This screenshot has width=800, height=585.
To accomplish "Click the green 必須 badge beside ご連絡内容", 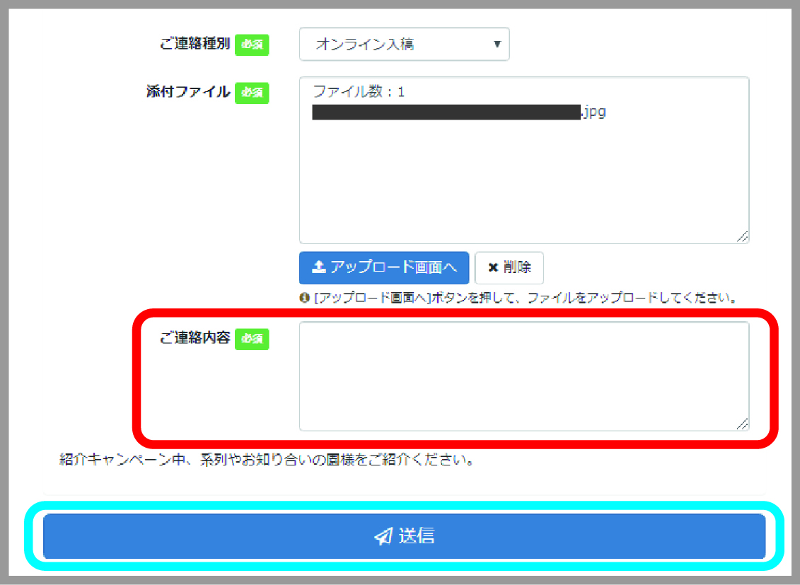I will [x=252, y=338].
